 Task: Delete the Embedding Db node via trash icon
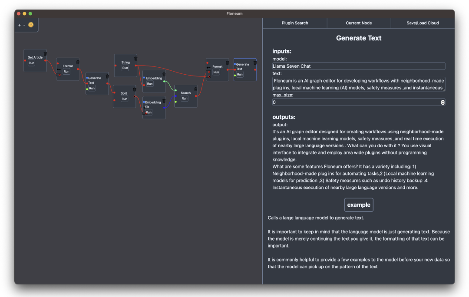click(x=164, y=101)
